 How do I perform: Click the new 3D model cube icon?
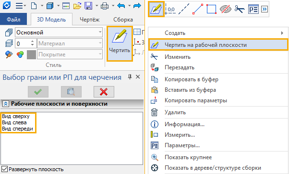click(50, 6)
